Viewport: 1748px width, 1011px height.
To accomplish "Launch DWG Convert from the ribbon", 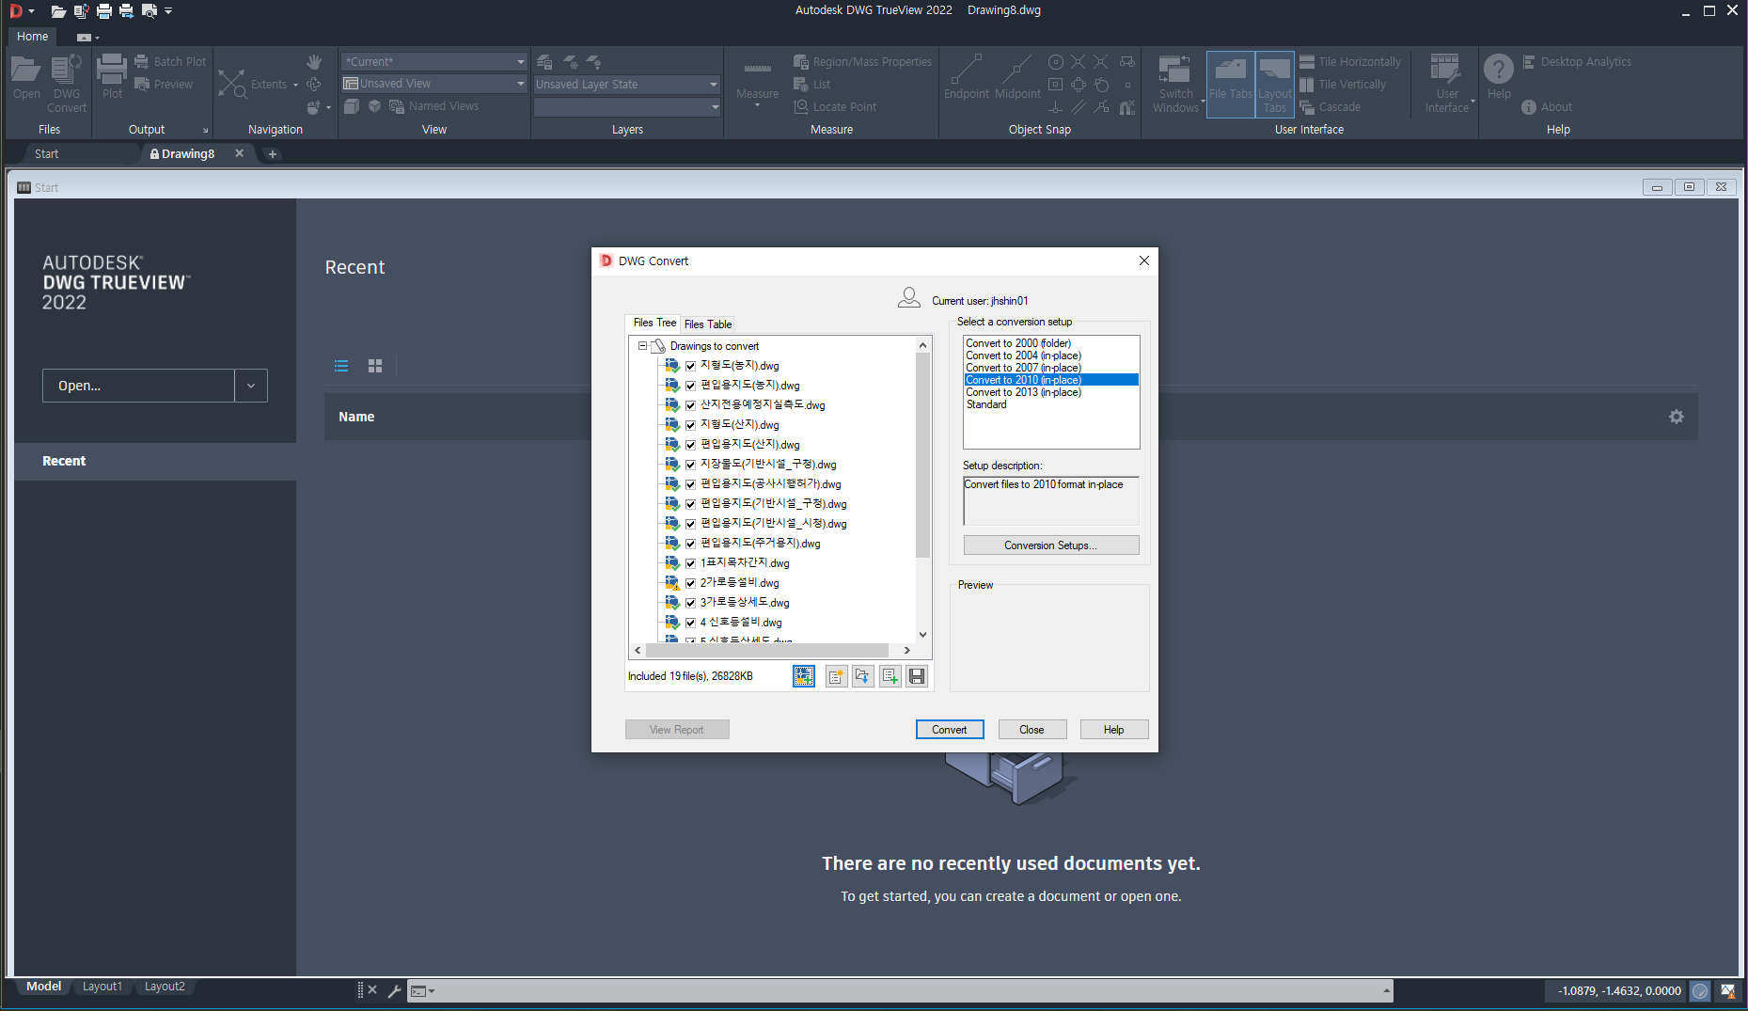I will pos(67,83).
